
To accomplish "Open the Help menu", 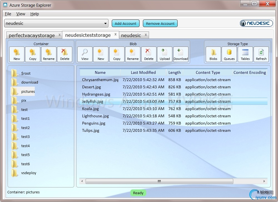I will click(x=34, y=14).
